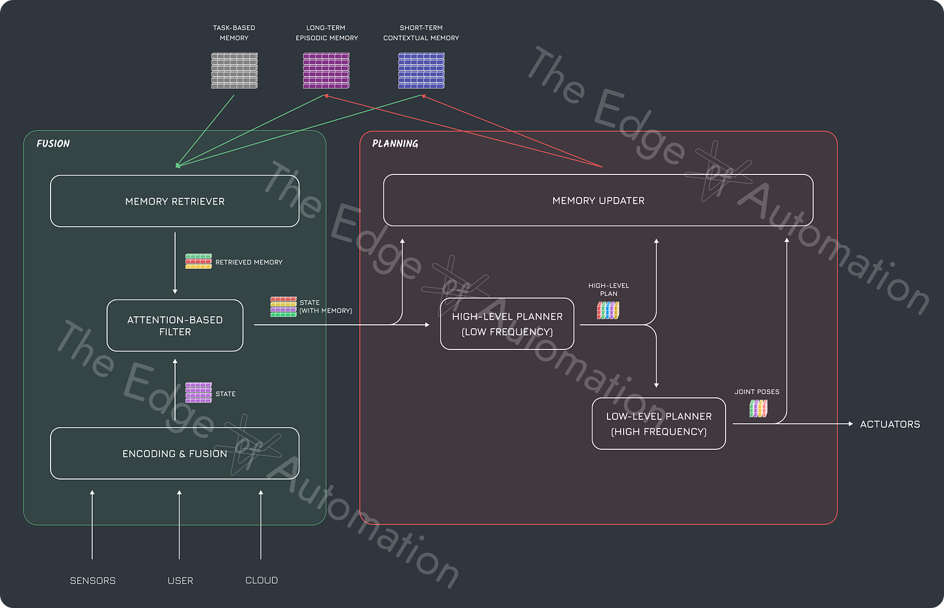This screenshot has height=608, width=944.
Task: Click the RETRIEVED MEMORY label text
Action: [249, 262]
